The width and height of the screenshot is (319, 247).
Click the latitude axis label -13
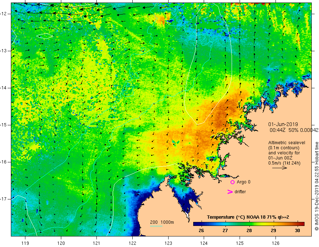pos(4,51)
